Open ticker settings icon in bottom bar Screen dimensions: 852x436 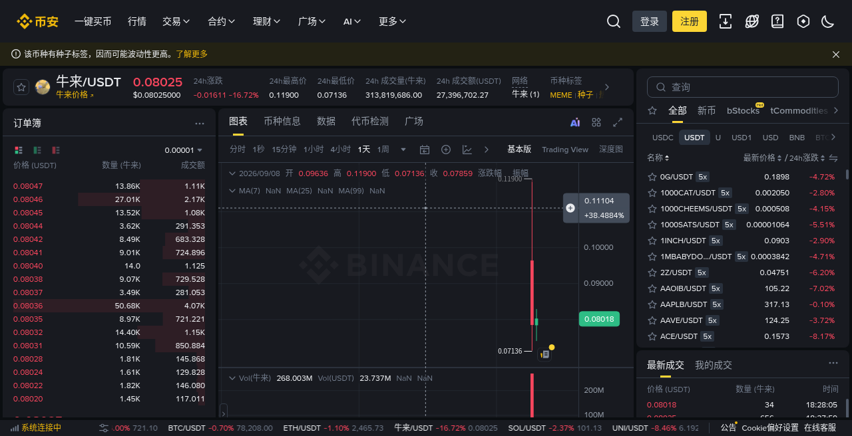click(104, 428)
